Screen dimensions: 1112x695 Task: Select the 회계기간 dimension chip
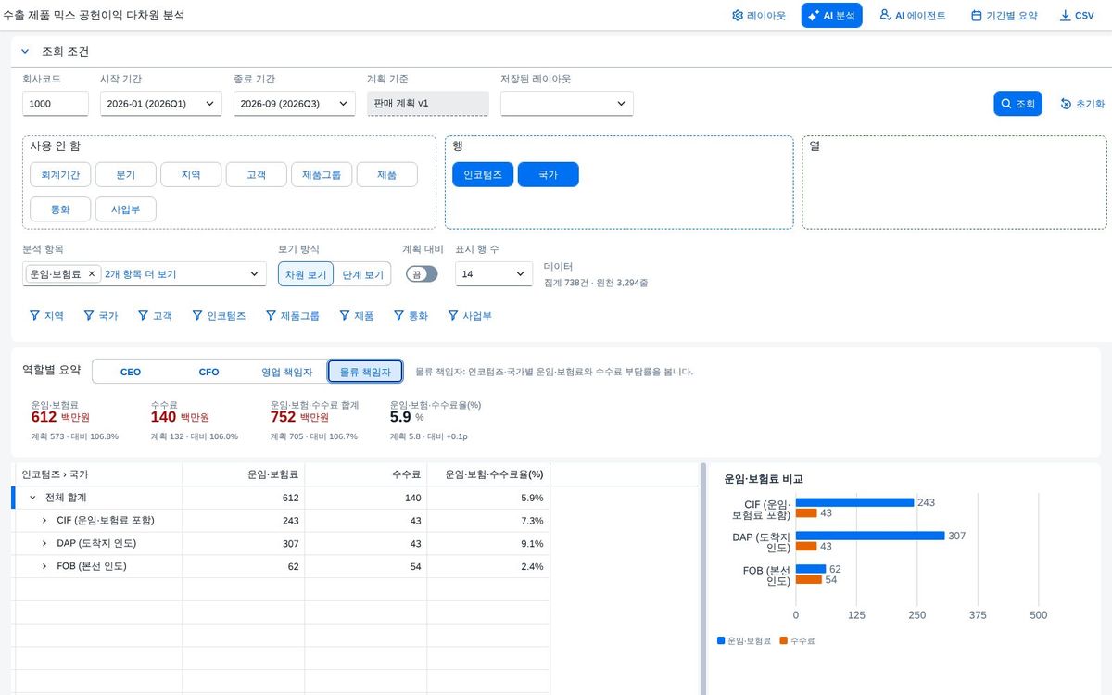pyautogui.click(x=60, y=174)
